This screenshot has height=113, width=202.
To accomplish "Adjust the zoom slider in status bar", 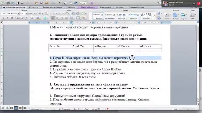I will tap(188, 109).
